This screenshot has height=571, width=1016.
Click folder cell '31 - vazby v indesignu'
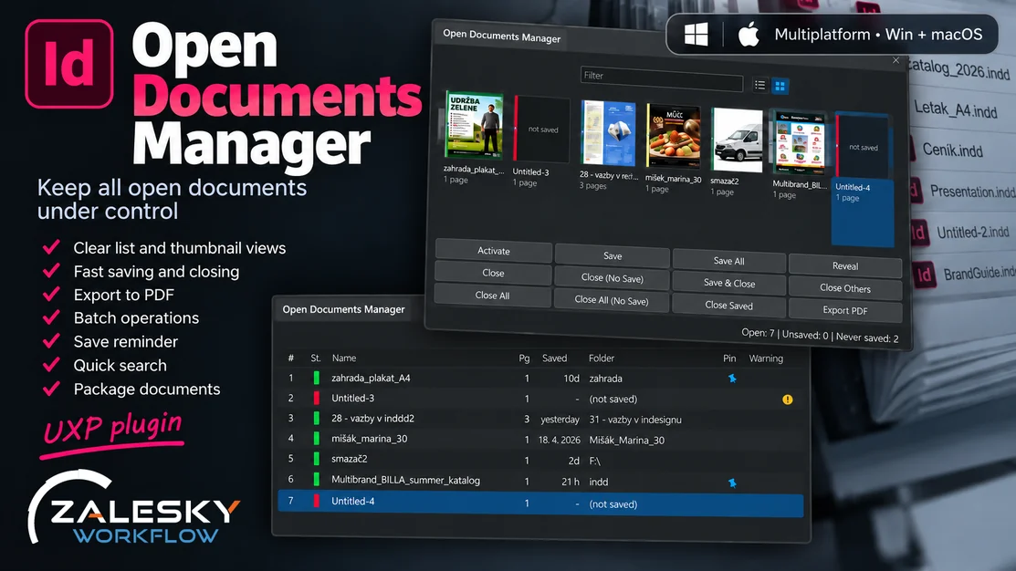click(x=635, y=420)
